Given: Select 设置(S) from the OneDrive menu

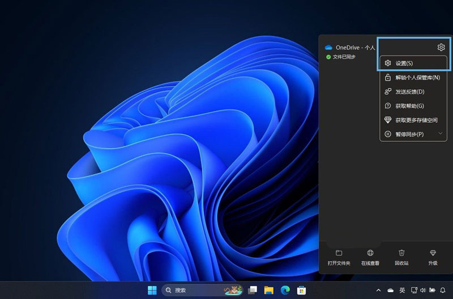Looking at the screenshot, I should pos(404,63).
